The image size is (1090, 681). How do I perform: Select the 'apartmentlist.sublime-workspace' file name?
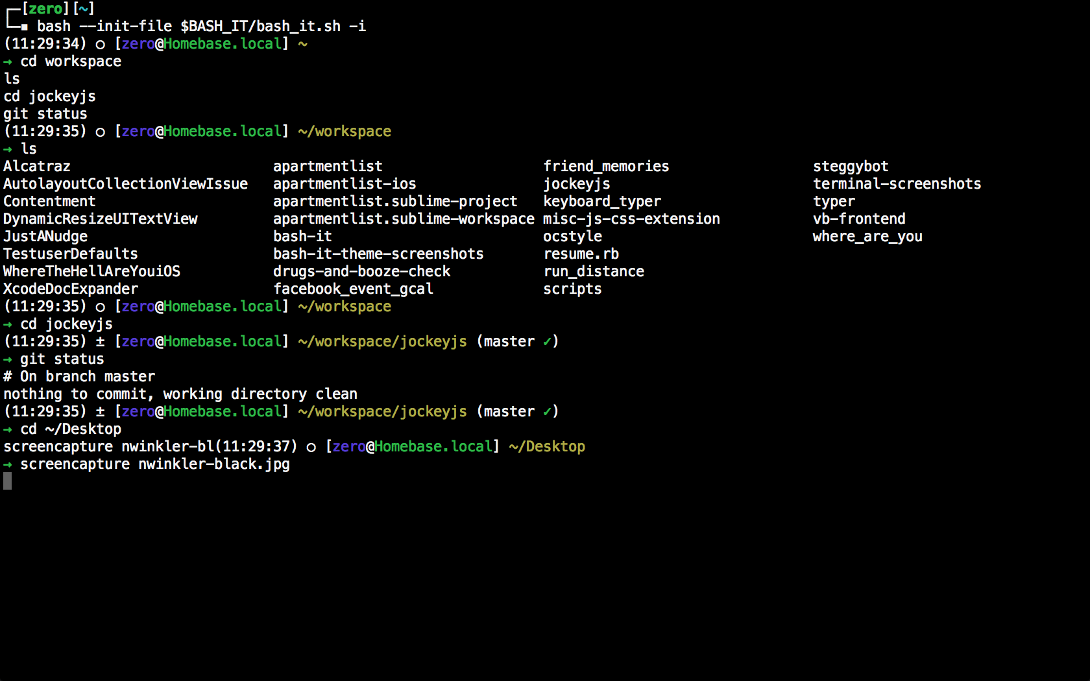(x=404, y=219)
